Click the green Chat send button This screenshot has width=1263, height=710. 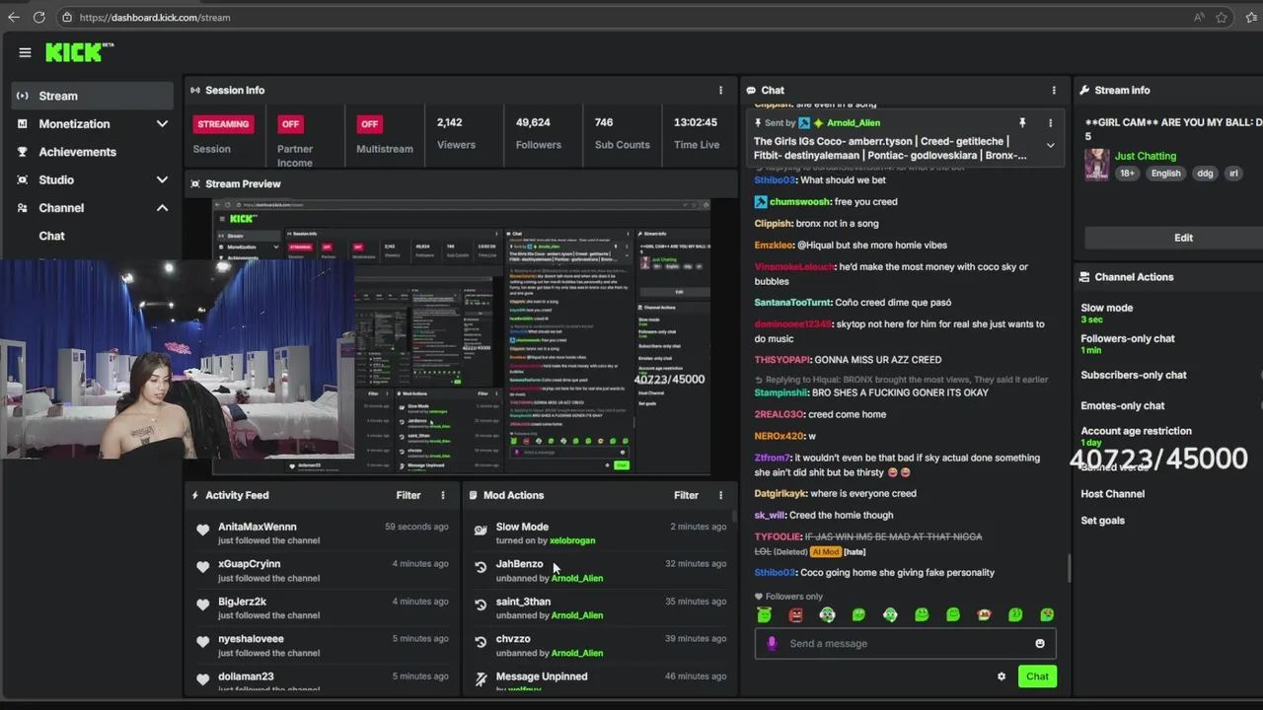pyautogui.click(x=1037, y=676)
